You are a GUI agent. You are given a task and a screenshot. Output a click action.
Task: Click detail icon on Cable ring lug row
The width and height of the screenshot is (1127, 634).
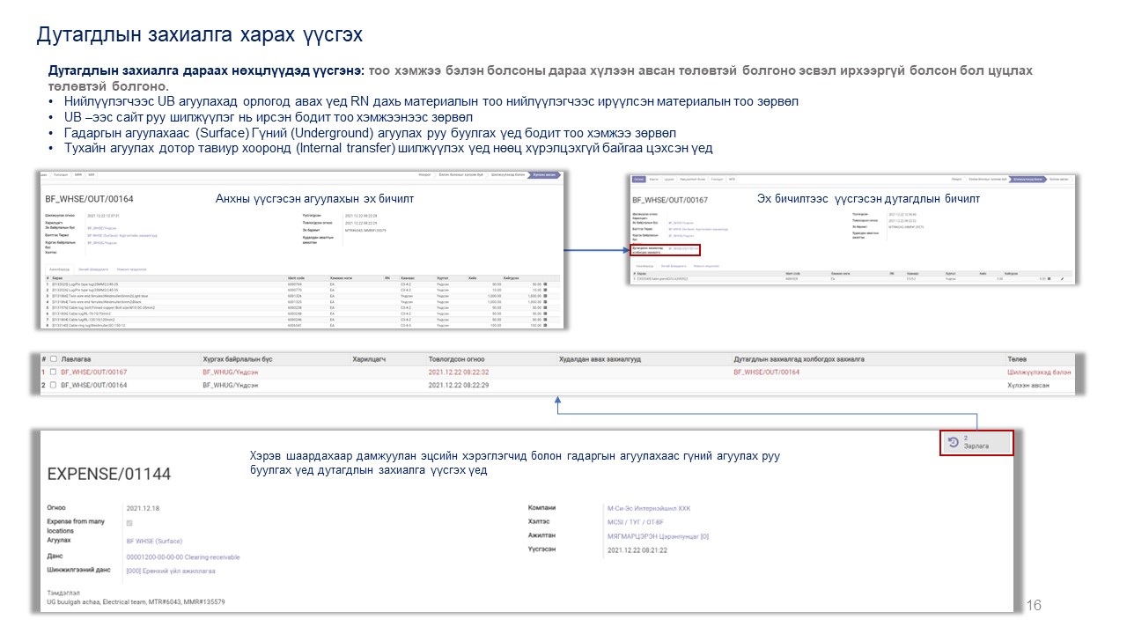545,325
